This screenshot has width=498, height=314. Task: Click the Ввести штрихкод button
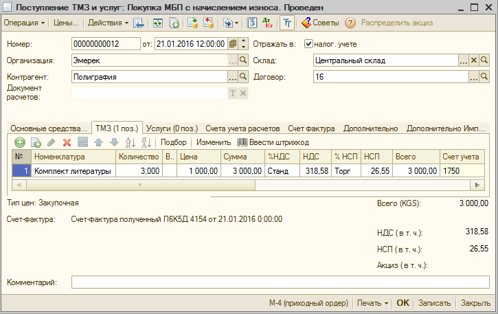pos(273,142)
